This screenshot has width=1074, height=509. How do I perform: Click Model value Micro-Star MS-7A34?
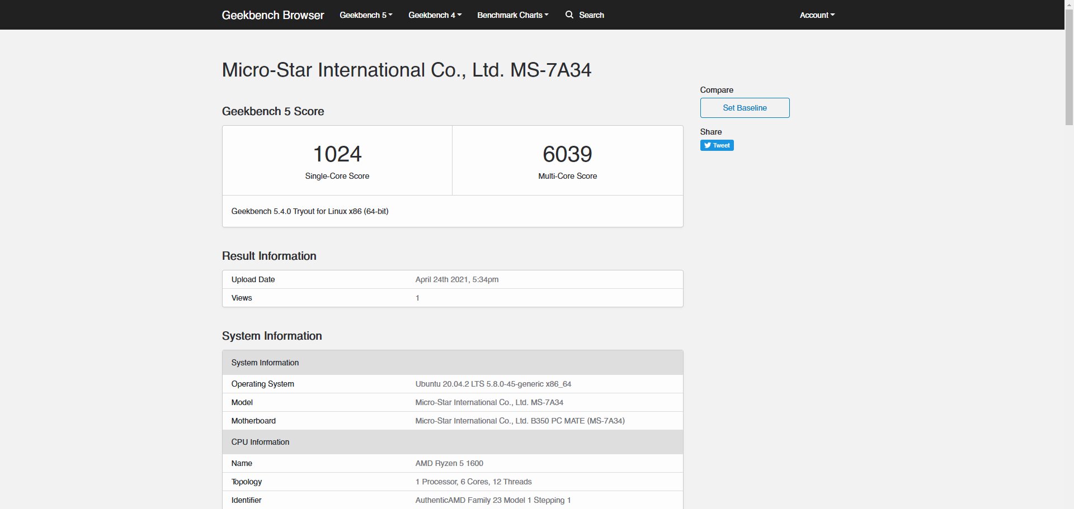tap(489, 402)
